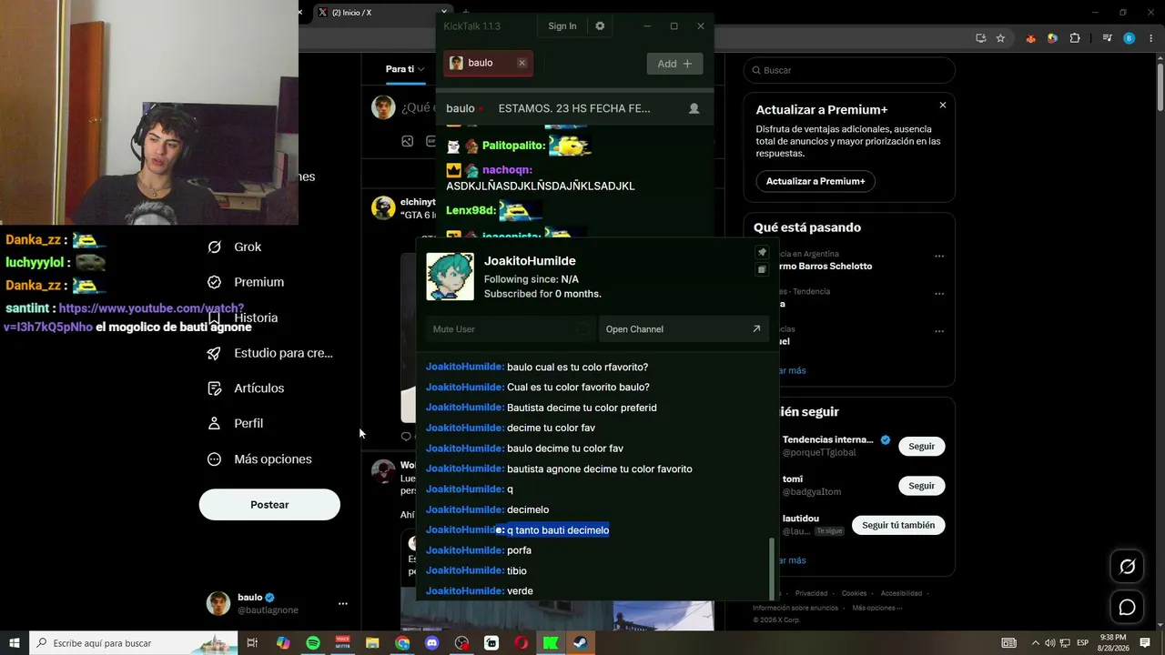Screen dimensions: 1165x655
Task: Open the YouTube link in stream chat overlay
Action: tap(124, 317)
